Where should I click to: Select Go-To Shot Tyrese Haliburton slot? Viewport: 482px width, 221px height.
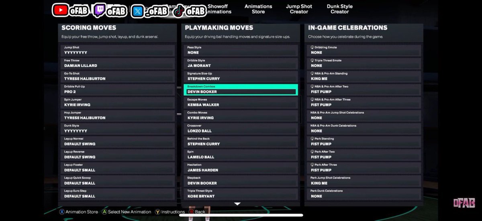118,76
